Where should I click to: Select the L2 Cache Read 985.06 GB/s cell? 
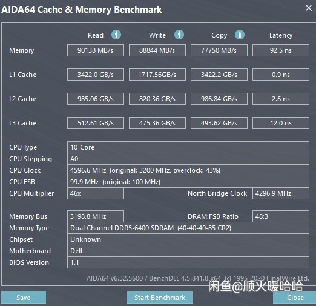coord(96,99)
